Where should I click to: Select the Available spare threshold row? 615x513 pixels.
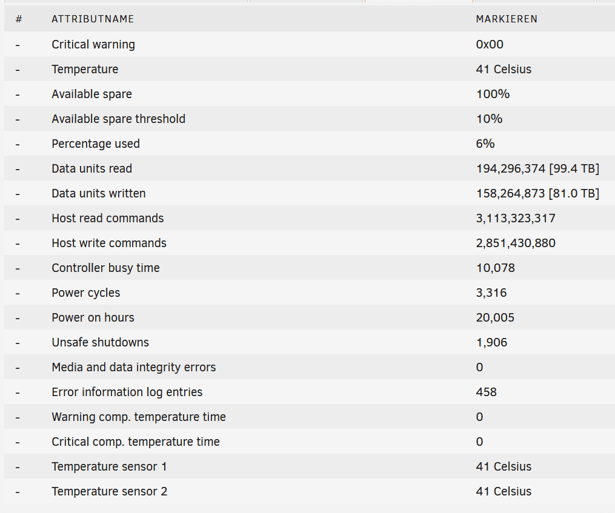click(x=118, y=119)
